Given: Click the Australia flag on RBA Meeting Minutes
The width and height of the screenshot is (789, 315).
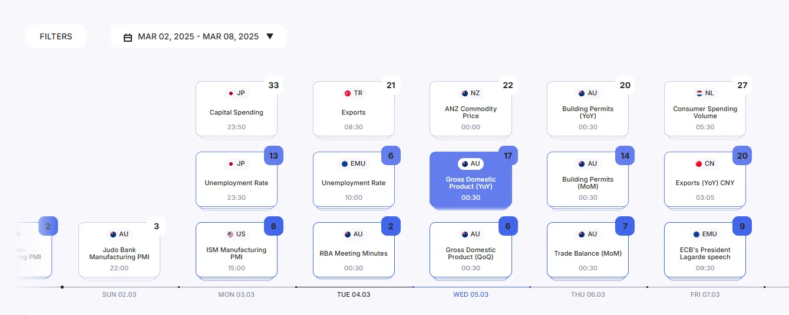Looking at the screenshot, I should (x=348, y=234).
